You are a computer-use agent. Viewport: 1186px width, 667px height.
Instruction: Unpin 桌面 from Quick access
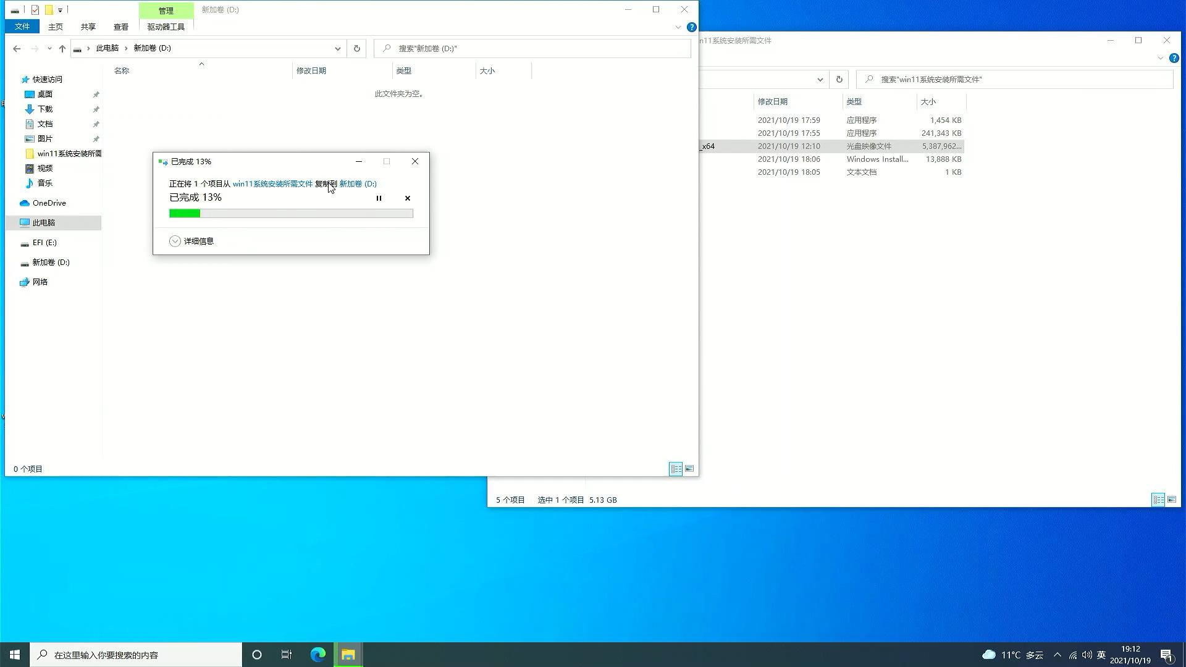click(96, 94)
